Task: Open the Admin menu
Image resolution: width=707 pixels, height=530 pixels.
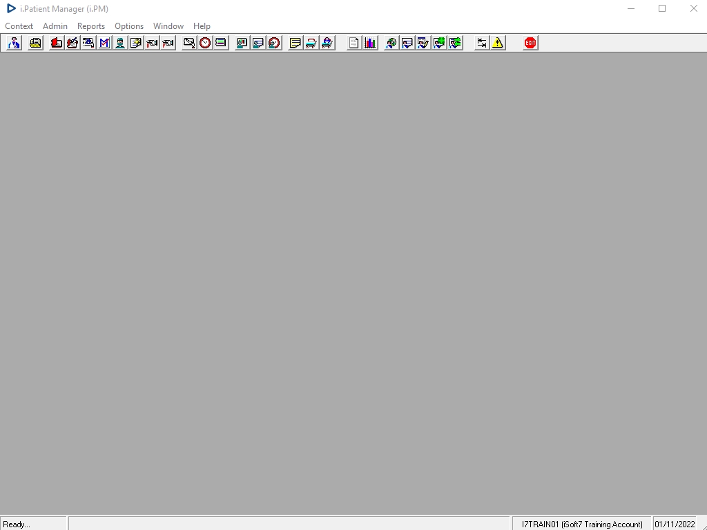Action: (x=55, y=26)
